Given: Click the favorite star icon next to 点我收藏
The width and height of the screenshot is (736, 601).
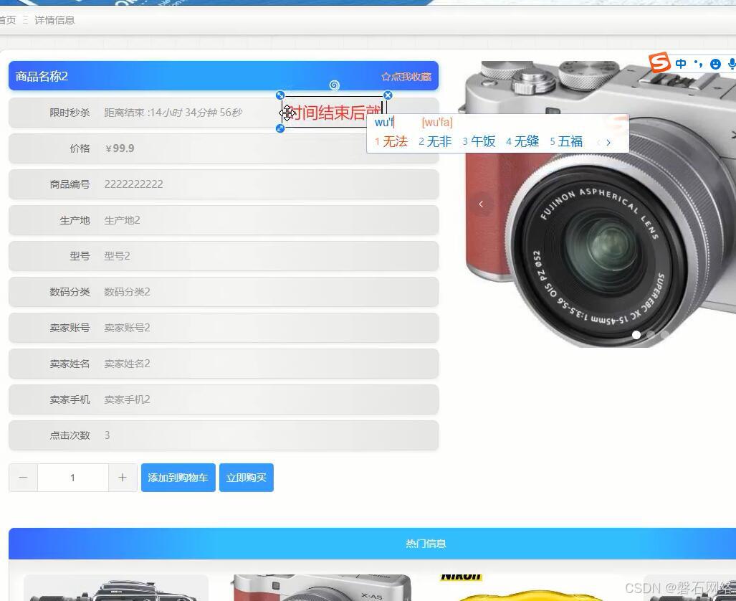Looking at the screenshot, I should [386, 77].
